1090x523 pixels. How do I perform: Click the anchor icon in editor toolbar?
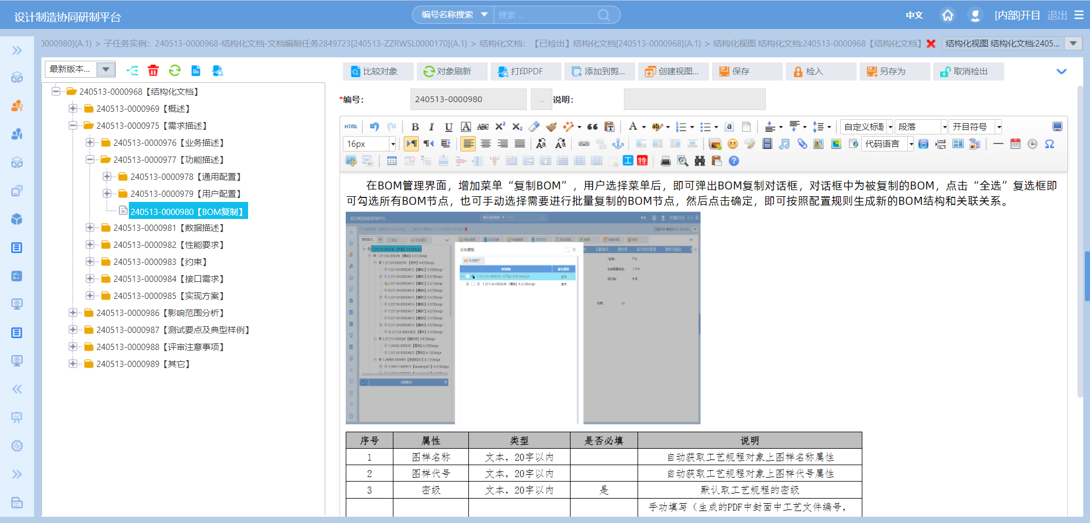point(618,144)
